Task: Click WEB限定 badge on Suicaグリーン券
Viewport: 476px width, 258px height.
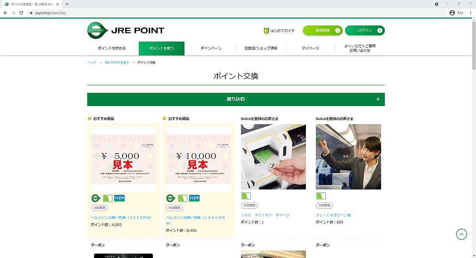Action: point(324,206)
